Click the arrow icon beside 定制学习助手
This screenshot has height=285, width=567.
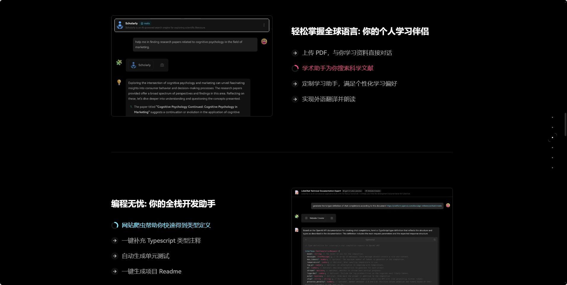click(295, 84)
